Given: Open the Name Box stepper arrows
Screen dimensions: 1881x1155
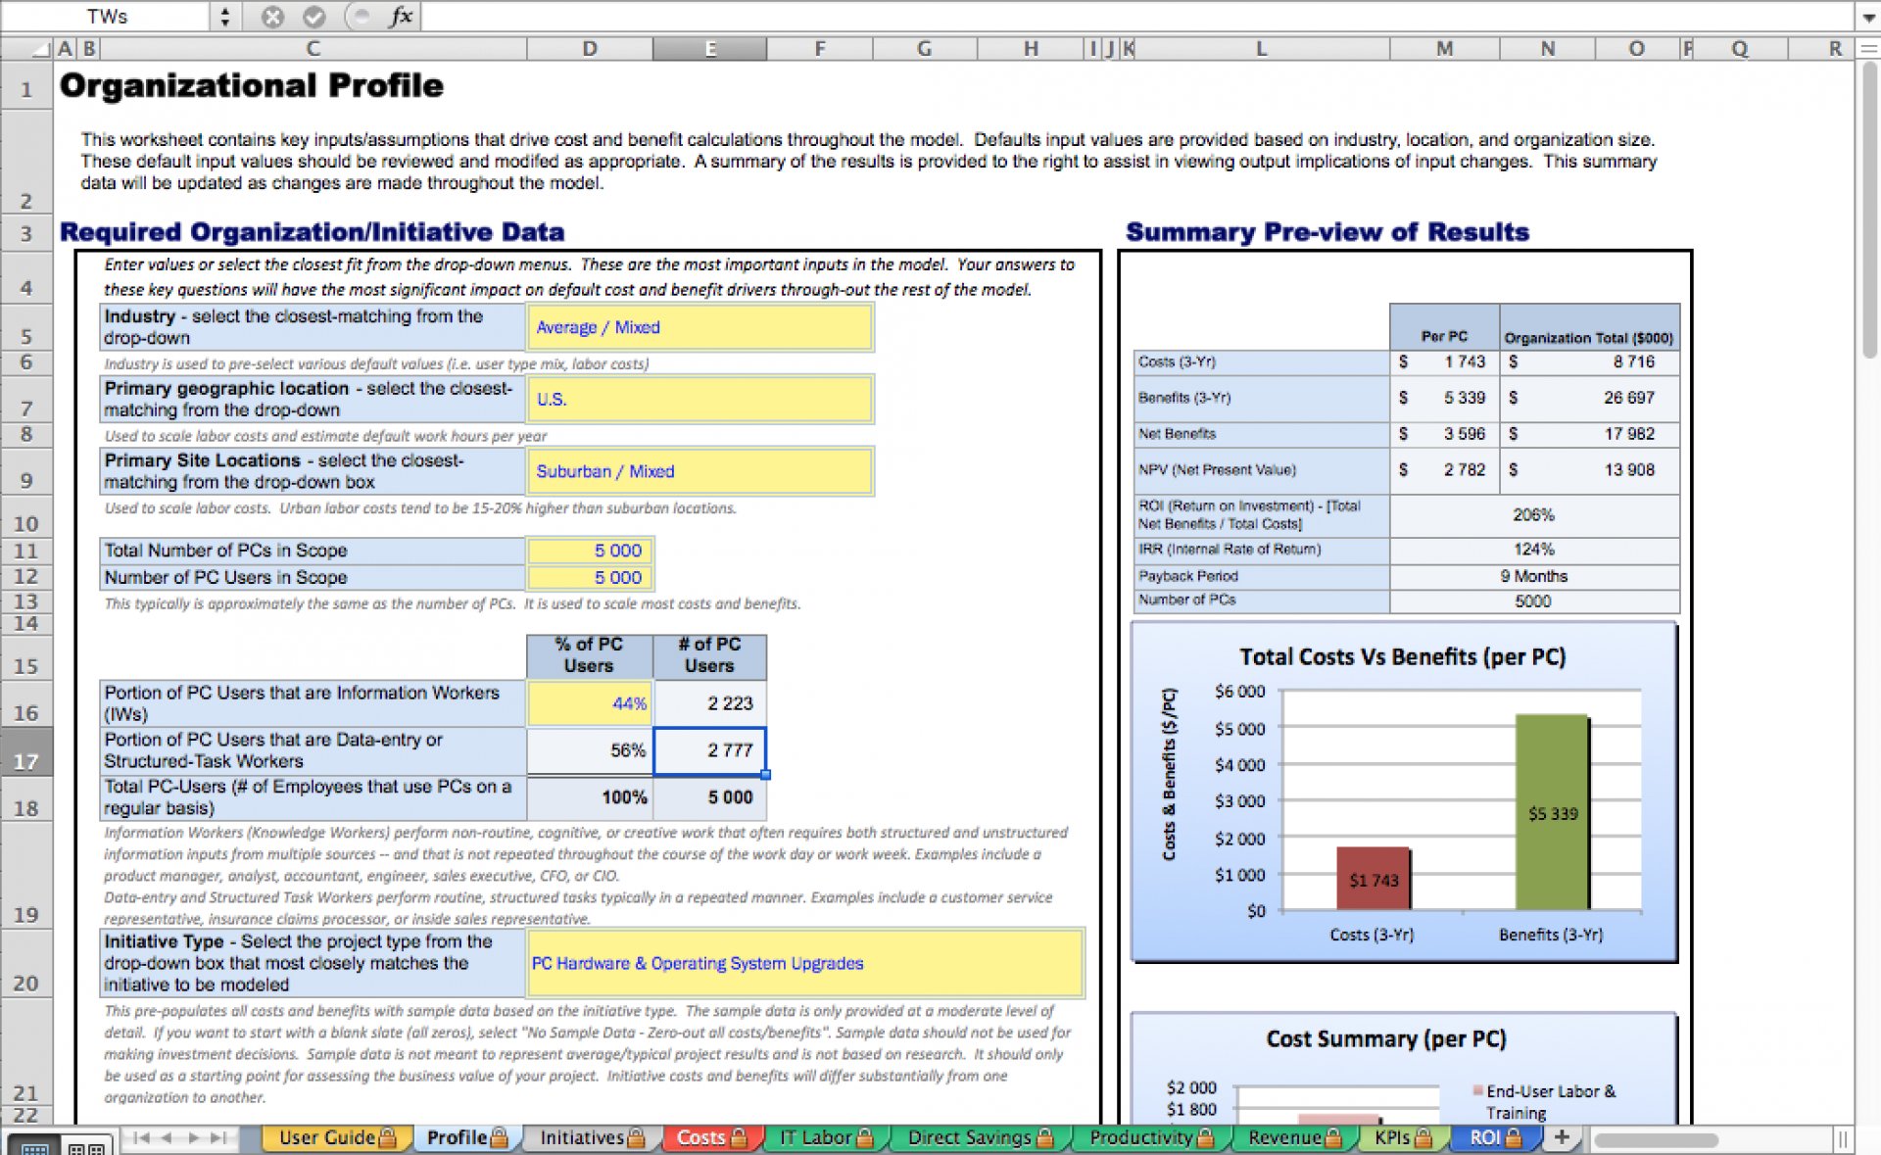Looking at the screenshot, I should pyautogui.click(x=224, y=17).
